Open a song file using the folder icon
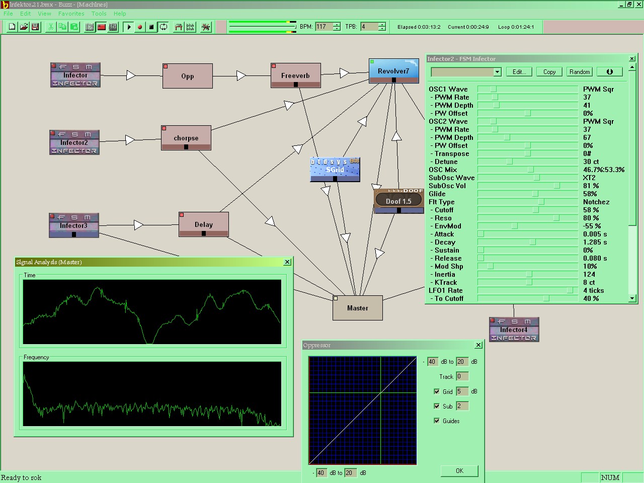The image size is (644, 483). (24, 27)
